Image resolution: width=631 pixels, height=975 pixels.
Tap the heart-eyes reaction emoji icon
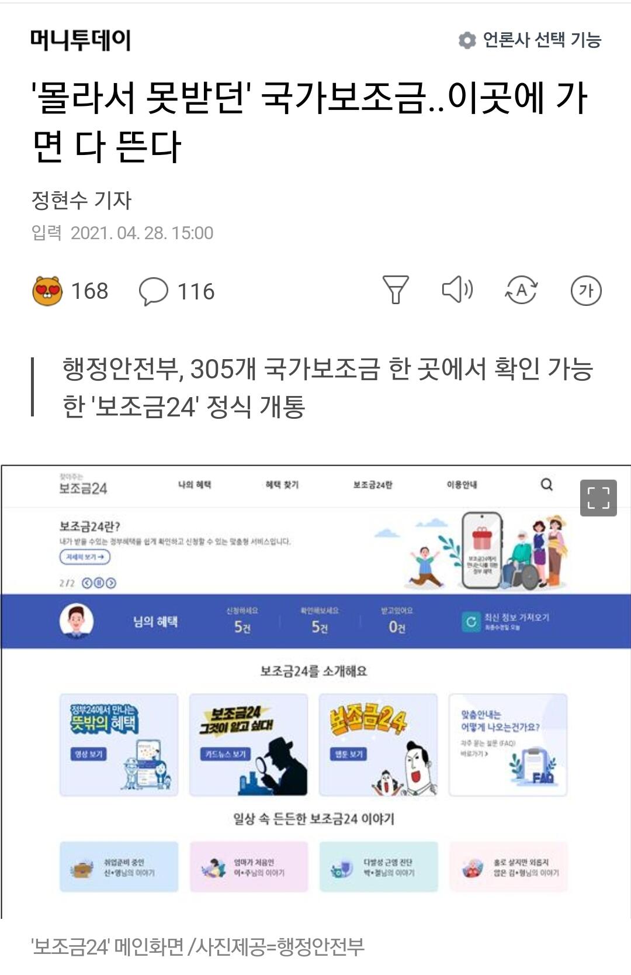click(x=47, y=291)
